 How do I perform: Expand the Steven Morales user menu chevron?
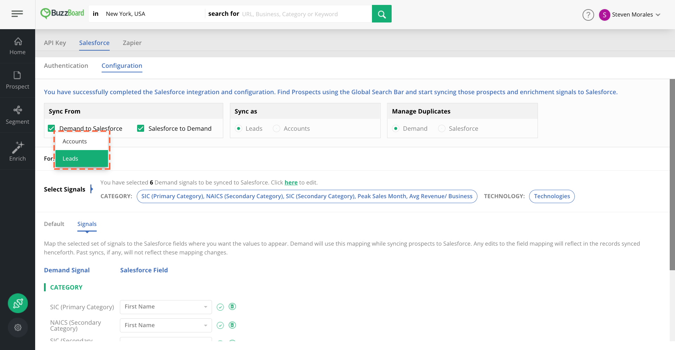click(658, 15)
